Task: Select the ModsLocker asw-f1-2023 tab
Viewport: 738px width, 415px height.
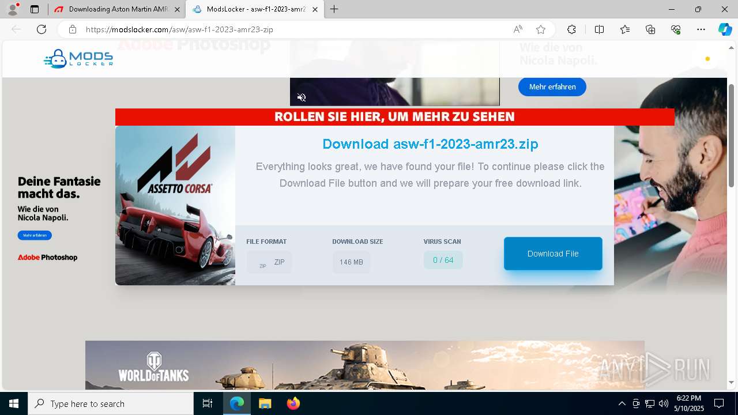Action: 255,9
